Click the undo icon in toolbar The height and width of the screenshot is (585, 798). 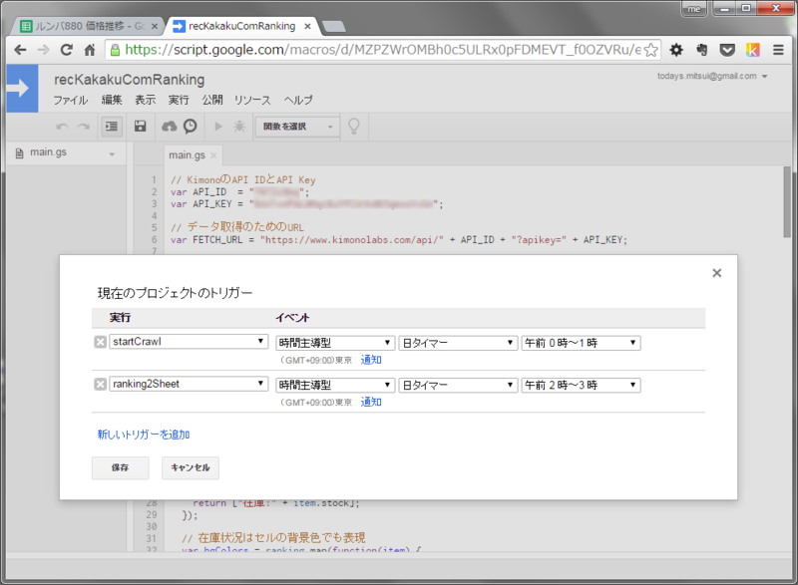[62, 127]
